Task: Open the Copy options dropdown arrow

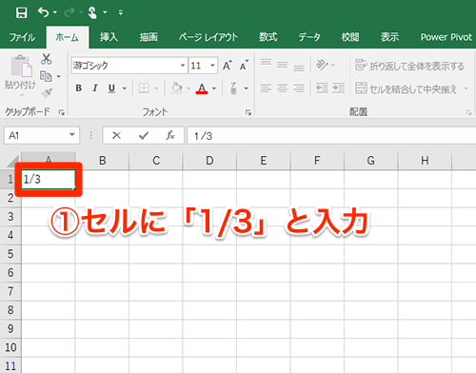Action: tap(59, 76)
